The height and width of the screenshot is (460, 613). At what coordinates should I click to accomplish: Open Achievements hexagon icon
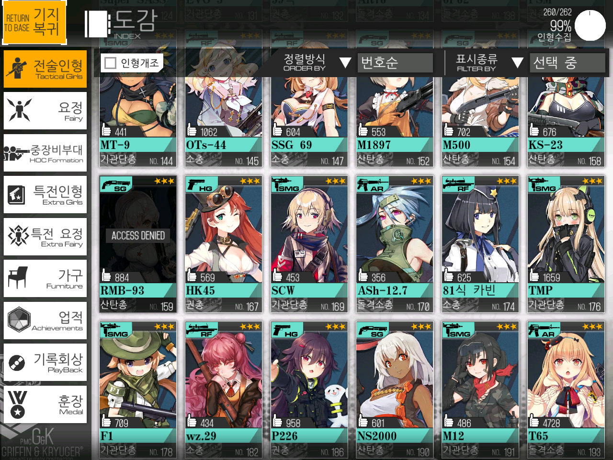[x=19, y=320]
